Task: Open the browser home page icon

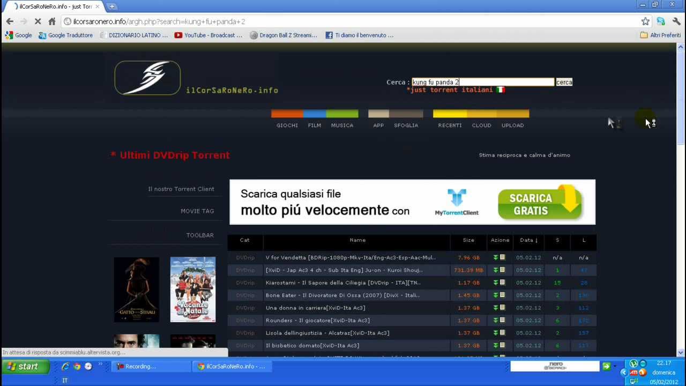Action: [52, 21]
